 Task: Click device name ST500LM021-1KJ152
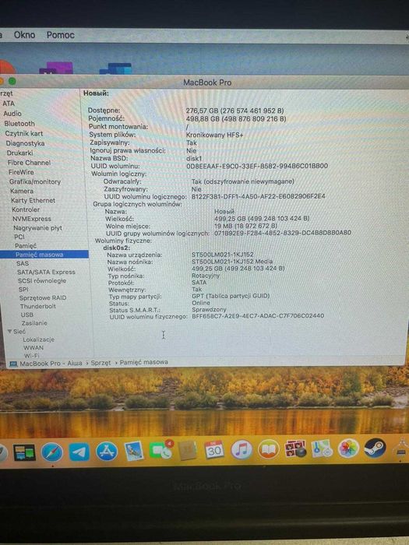click(223, 255)
